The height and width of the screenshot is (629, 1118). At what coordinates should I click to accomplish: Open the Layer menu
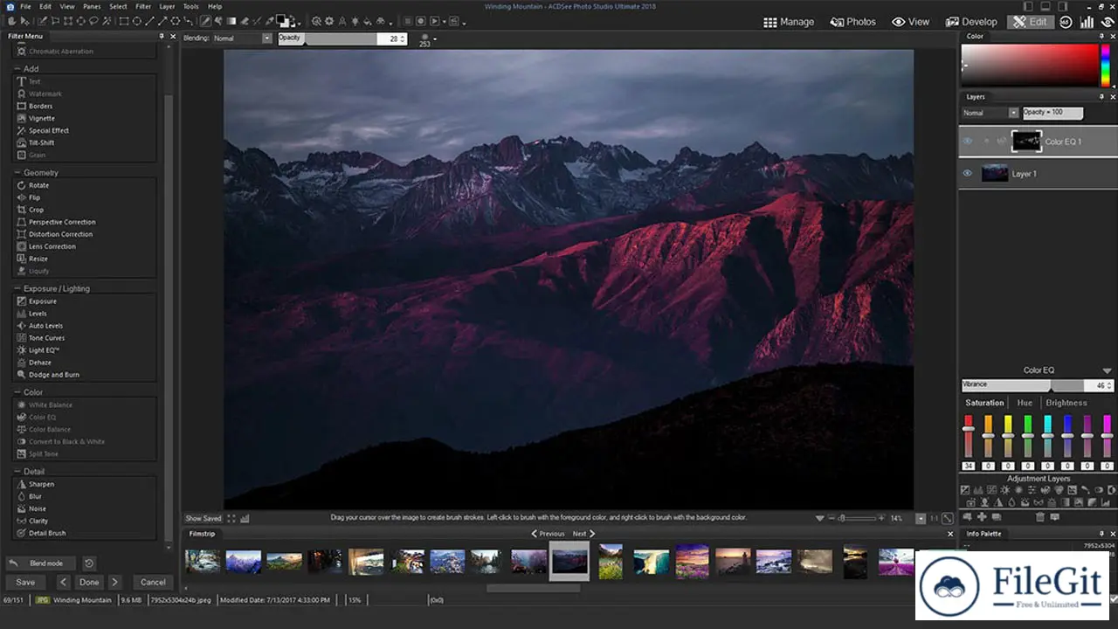167,6
